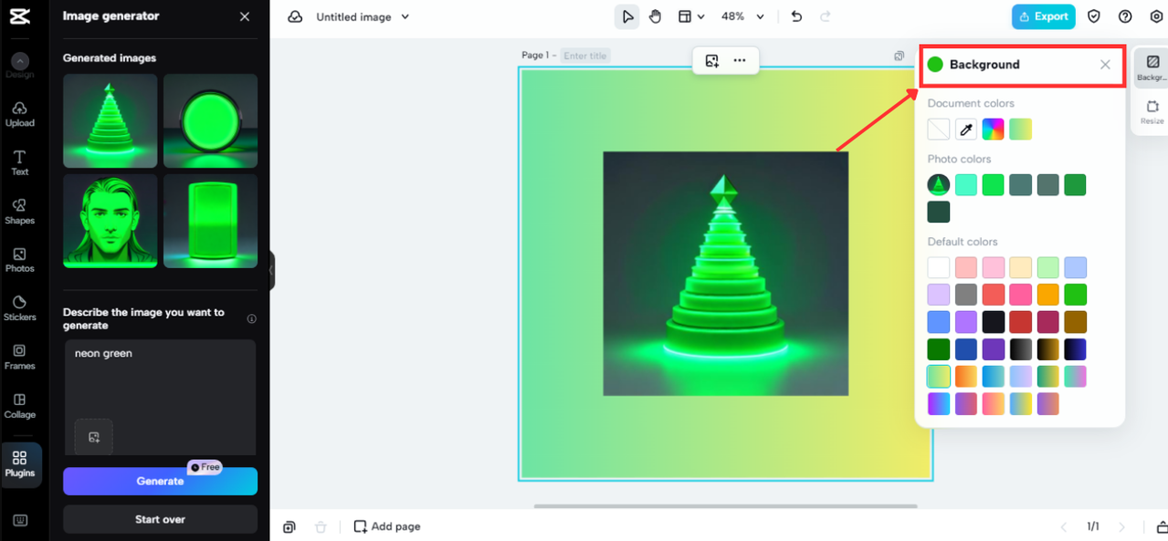Viewport: 1168px width, 541px height.
Task: Click the Generate button
Action: 160,481
